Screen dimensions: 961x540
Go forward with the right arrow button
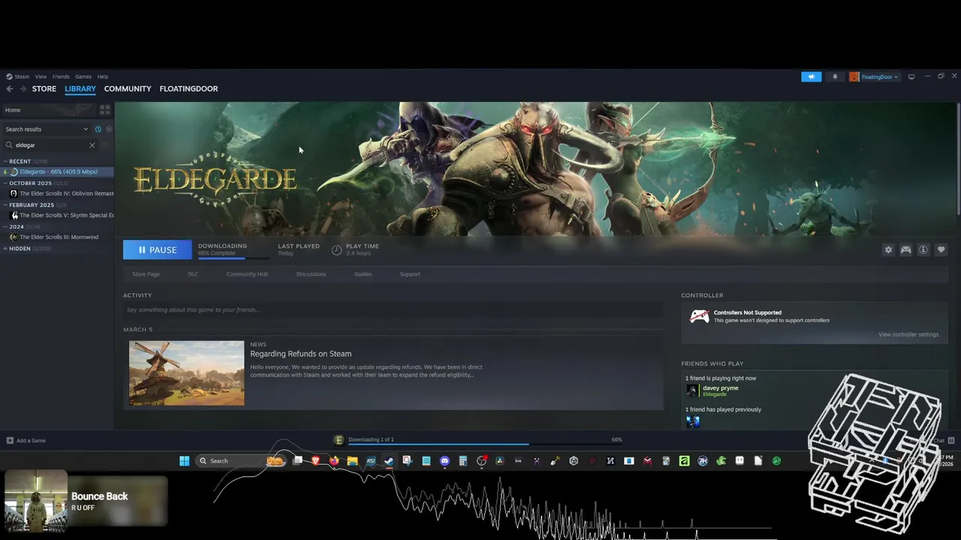23,88
